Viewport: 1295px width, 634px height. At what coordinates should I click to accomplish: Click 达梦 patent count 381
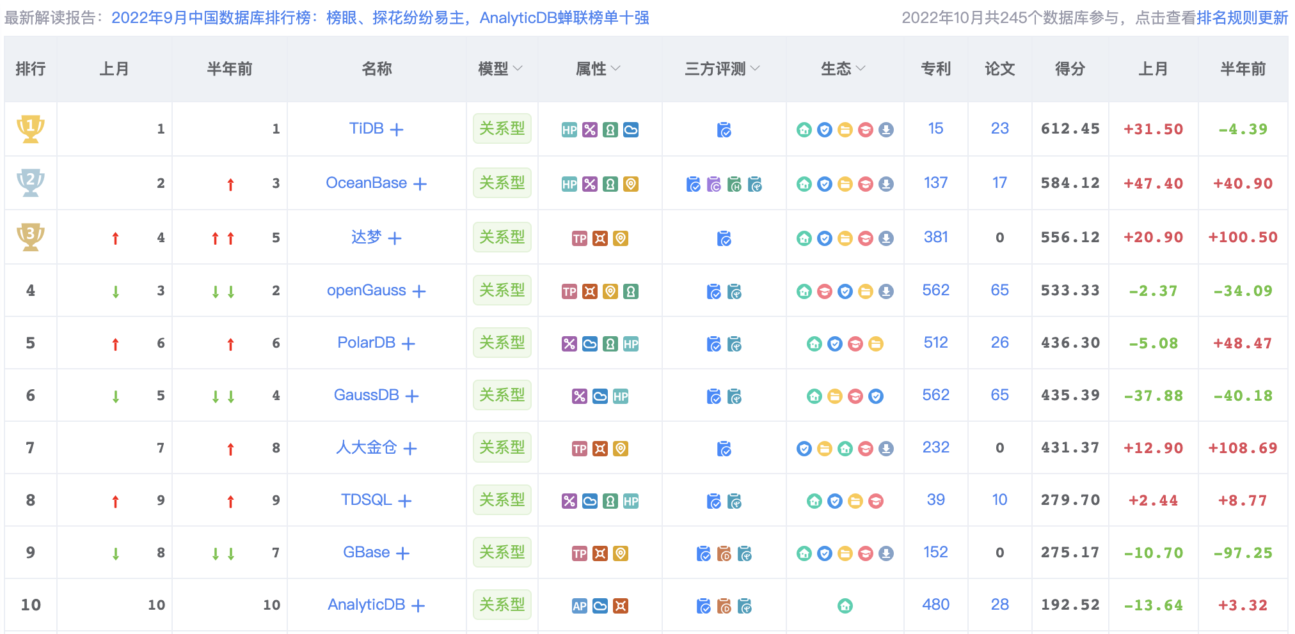(x=936, y=237)
